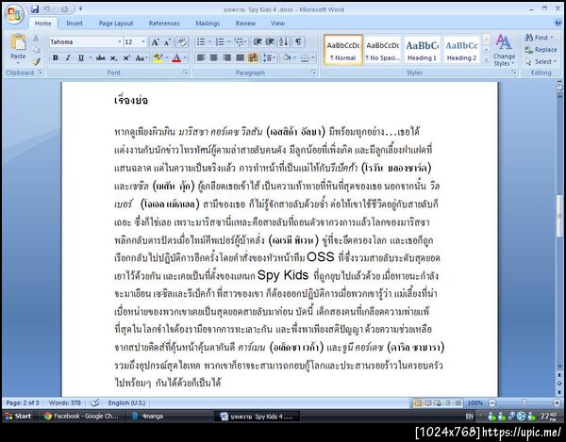Switch to Web Layout view
Viewport: 566px width, 442px height.
(438, 403)
